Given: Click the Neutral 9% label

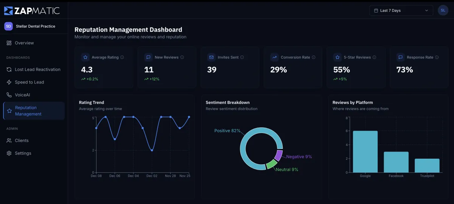Looking at the screenshot, I should (x=287, y=170).
